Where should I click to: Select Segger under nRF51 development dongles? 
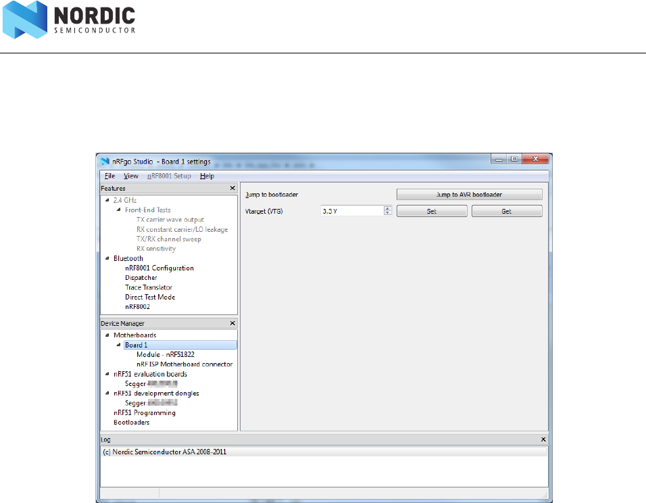click(151, 403)
